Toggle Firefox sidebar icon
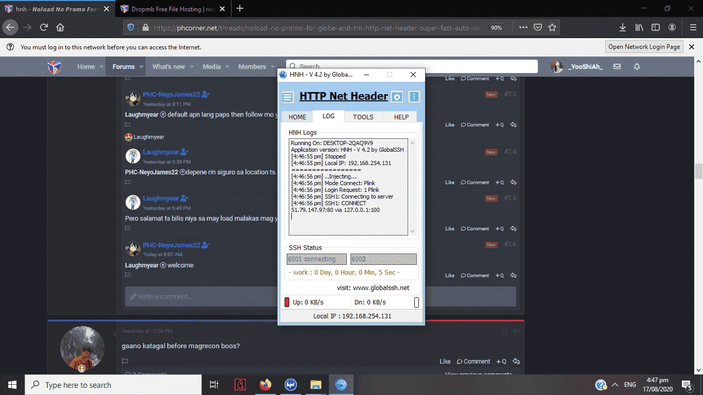The width and height of the screenshot is (703, 395). [656, 27]
